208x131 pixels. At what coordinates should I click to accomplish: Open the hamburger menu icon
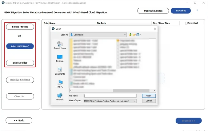[x=197, y=10]
